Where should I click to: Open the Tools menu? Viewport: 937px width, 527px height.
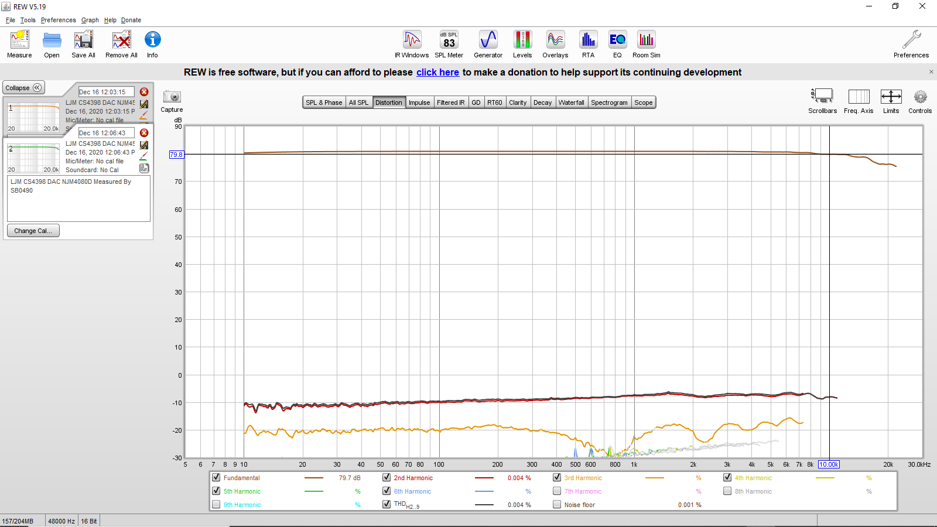[x=28, y=20]
